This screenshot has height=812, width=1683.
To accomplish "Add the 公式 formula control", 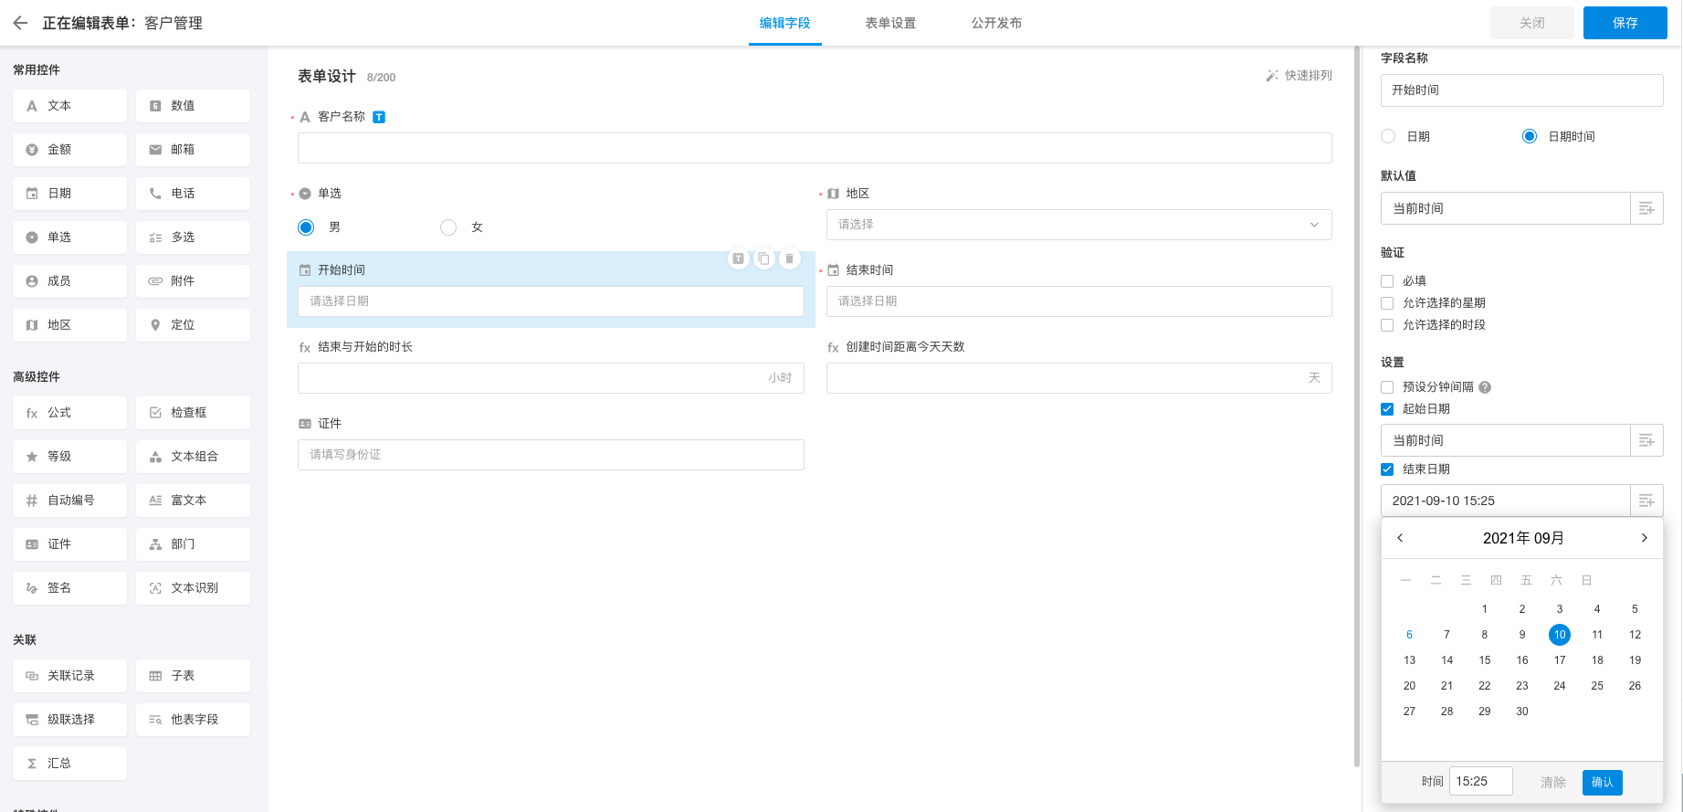I will click(69, 413).
